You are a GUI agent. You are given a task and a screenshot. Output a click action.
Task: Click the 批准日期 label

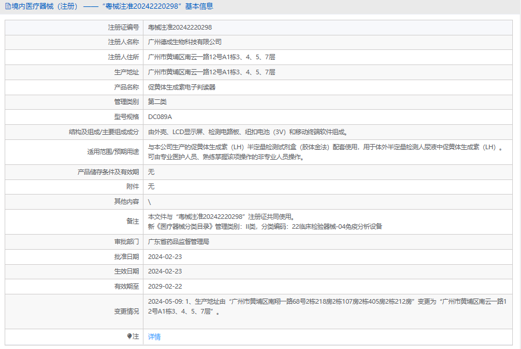[x=127, y=257]
